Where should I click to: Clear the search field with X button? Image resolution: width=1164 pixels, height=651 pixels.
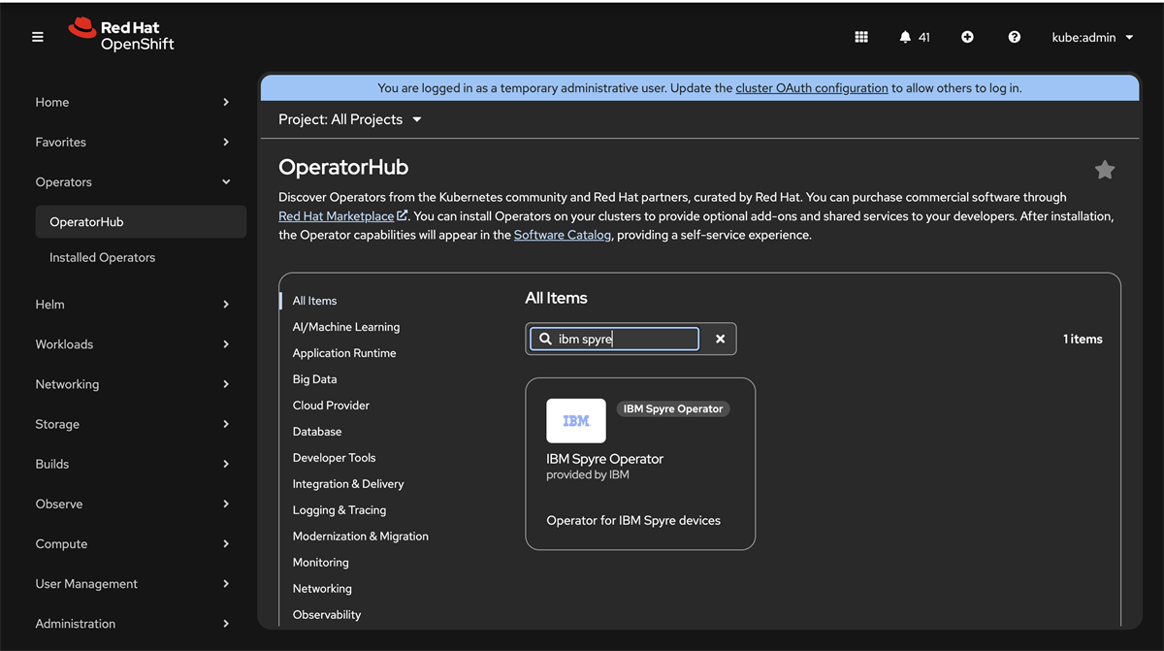click(x=720, y=339)
